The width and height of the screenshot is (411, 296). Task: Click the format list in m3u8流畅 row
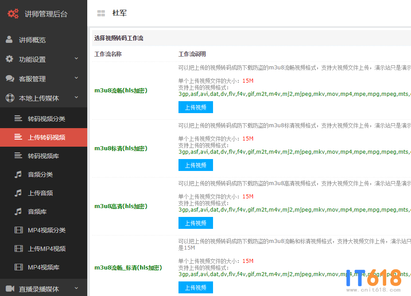click(x=295, y=94)
